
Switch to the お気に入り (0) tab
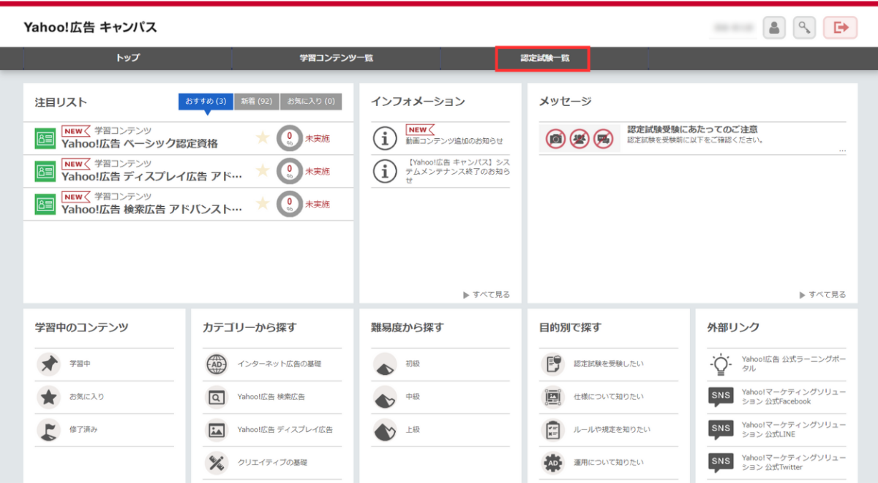tap(311, 102)
